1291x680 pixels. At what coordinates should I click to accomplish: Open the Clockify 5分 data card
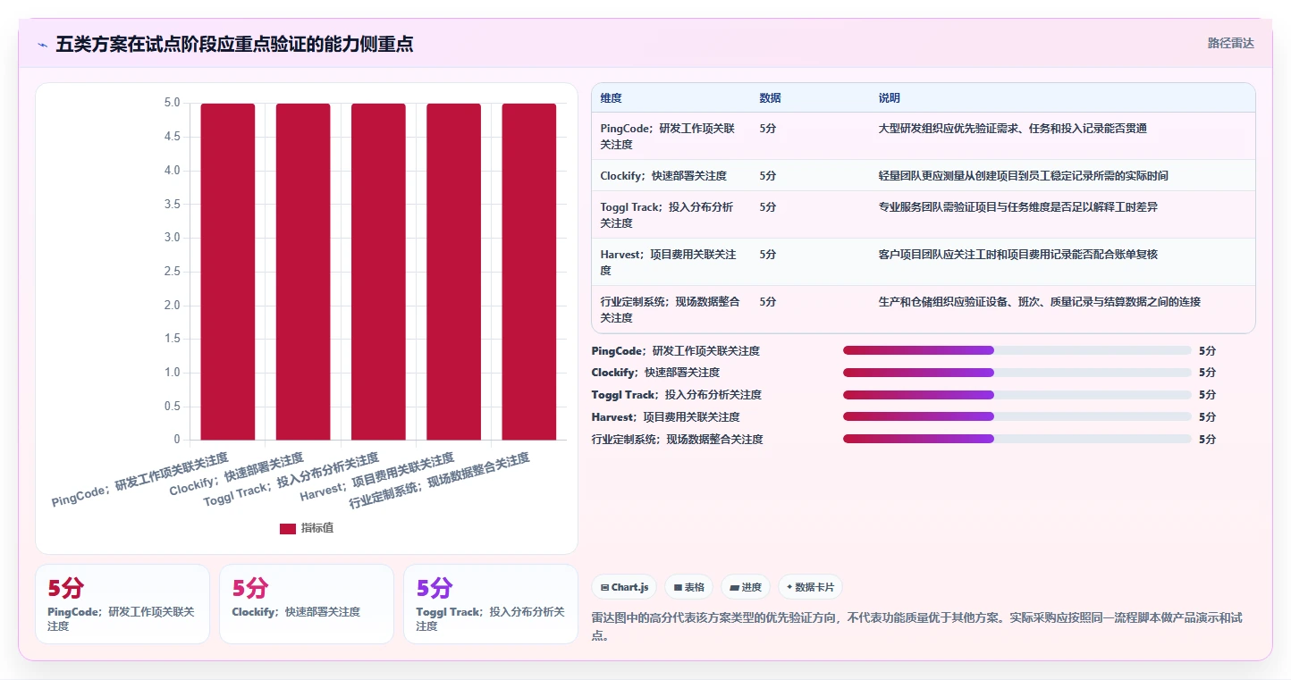tap(307, 604)
